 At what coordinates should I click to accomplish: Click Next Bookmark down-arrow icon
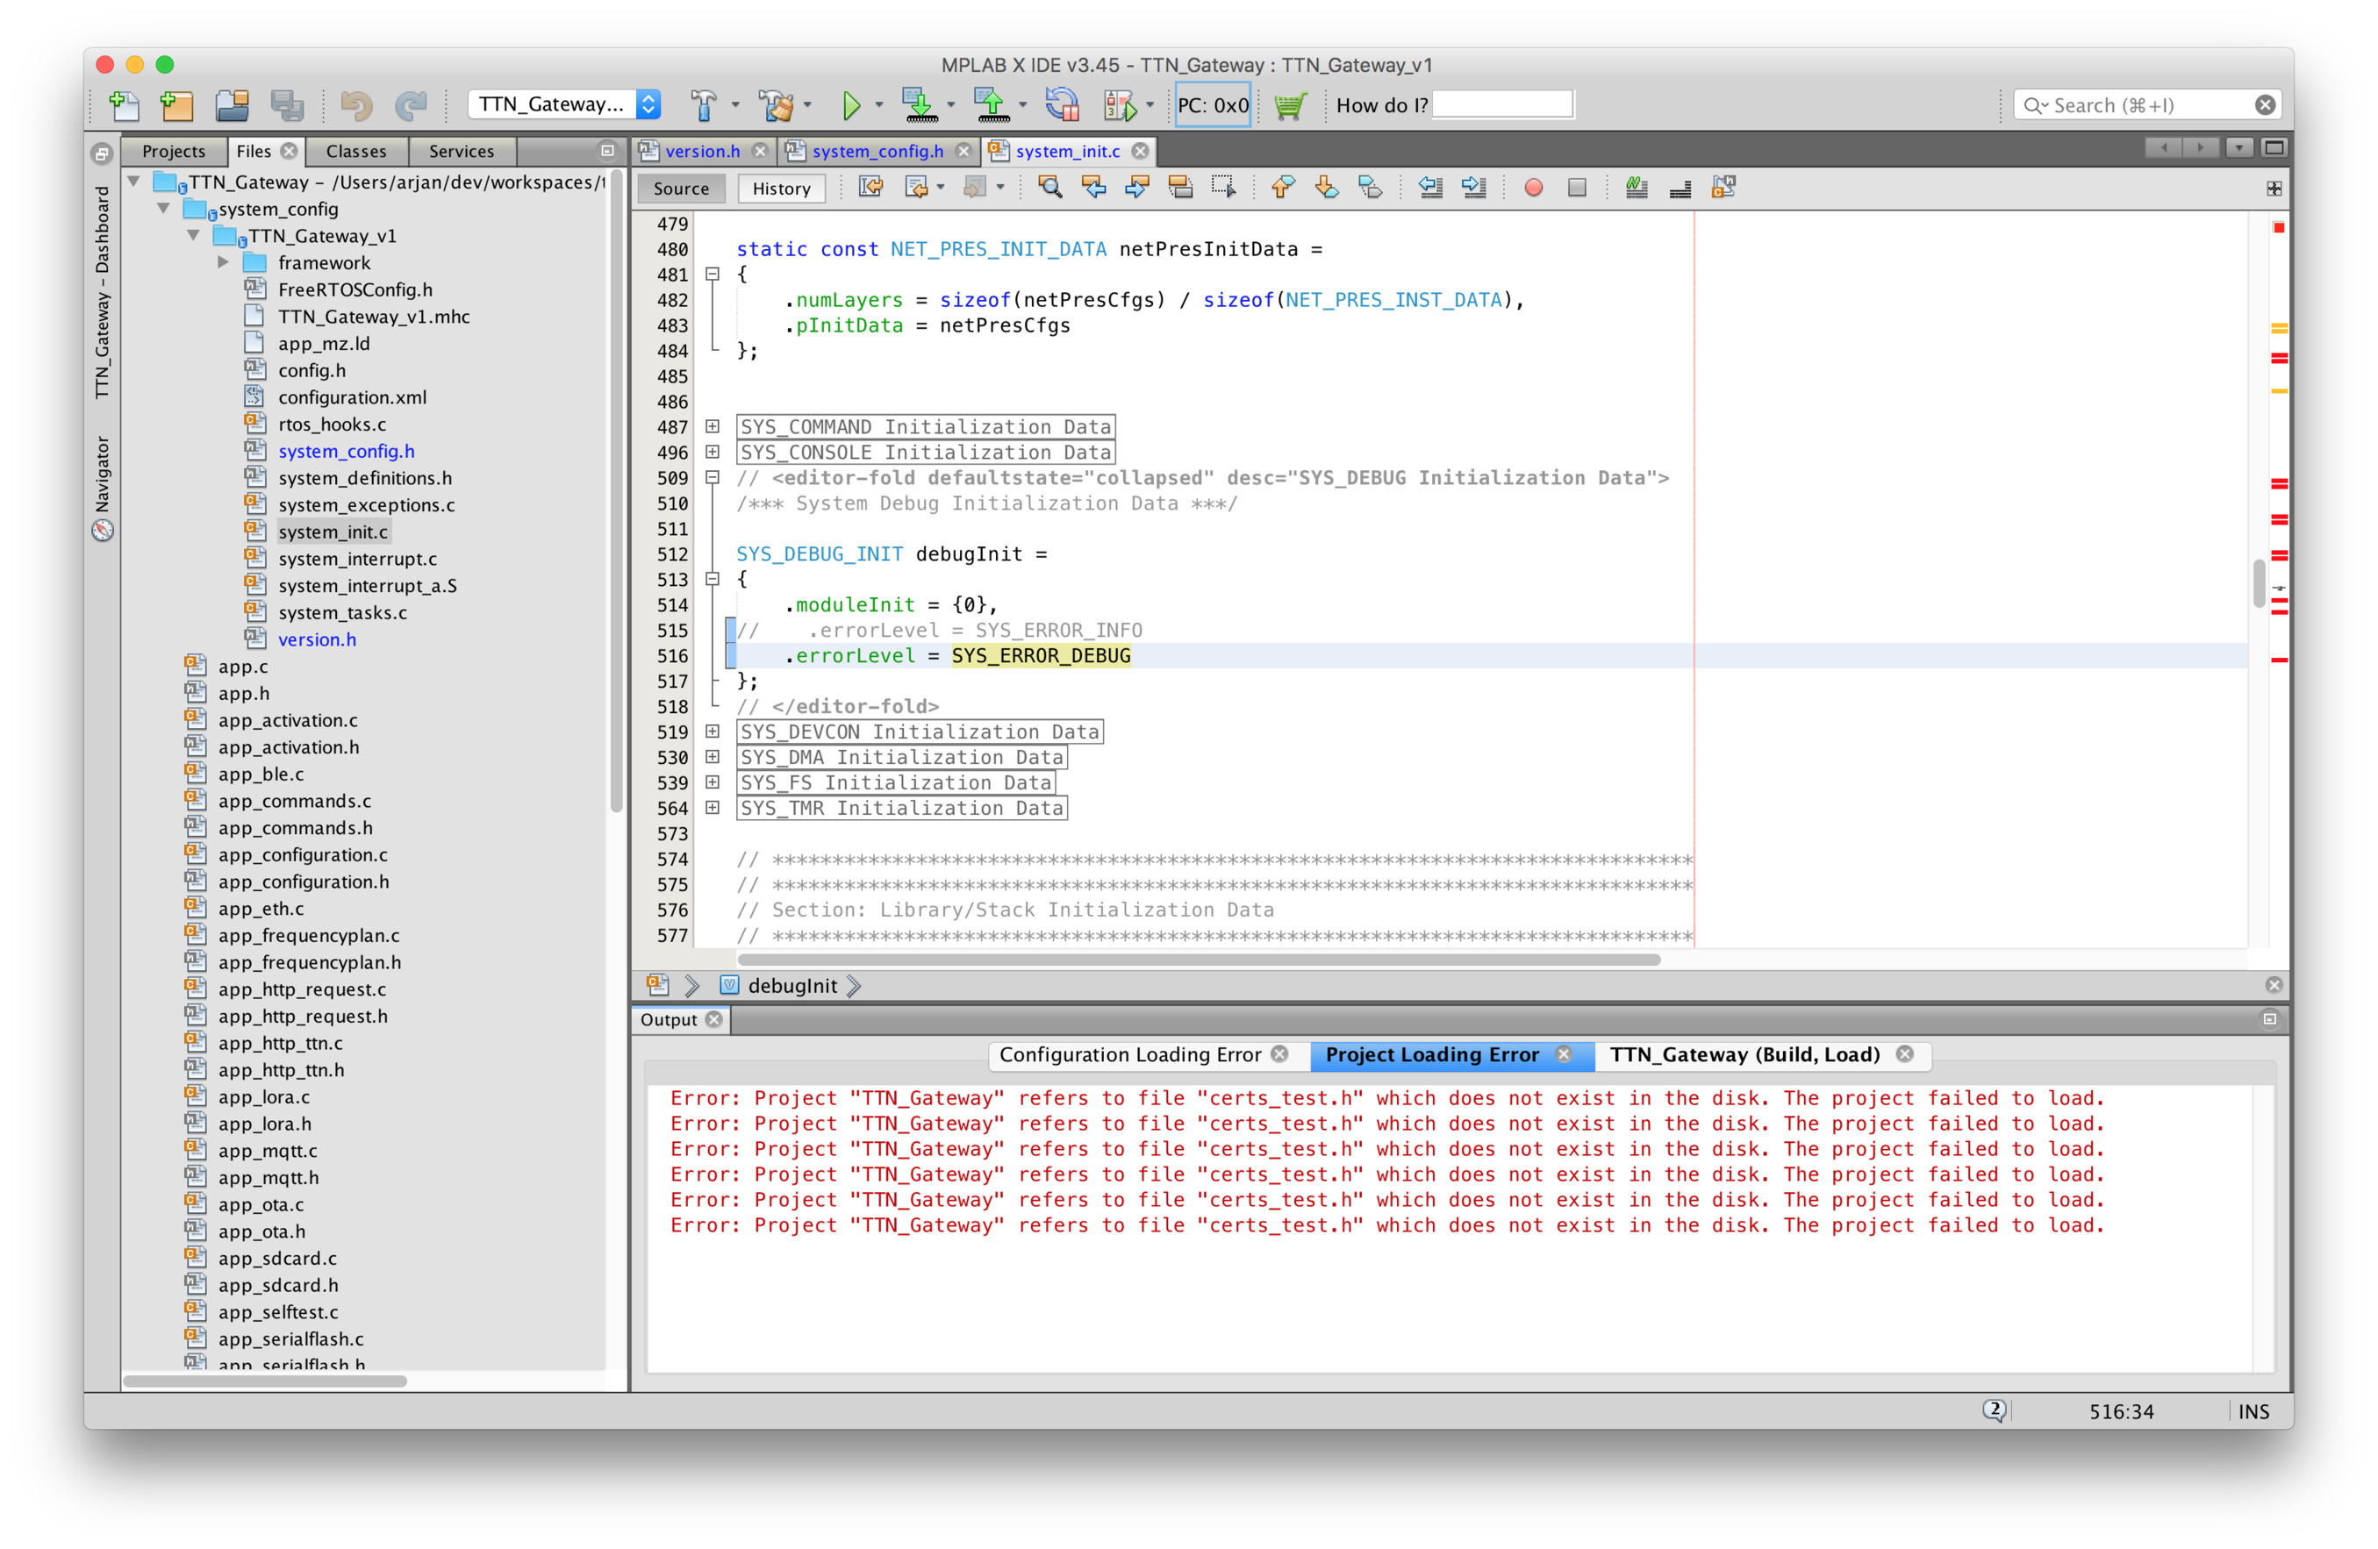click(1327, 188)
